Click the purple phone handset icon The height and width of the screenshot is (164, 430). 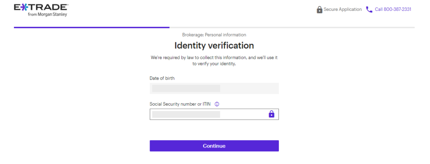tap(369, 10)
